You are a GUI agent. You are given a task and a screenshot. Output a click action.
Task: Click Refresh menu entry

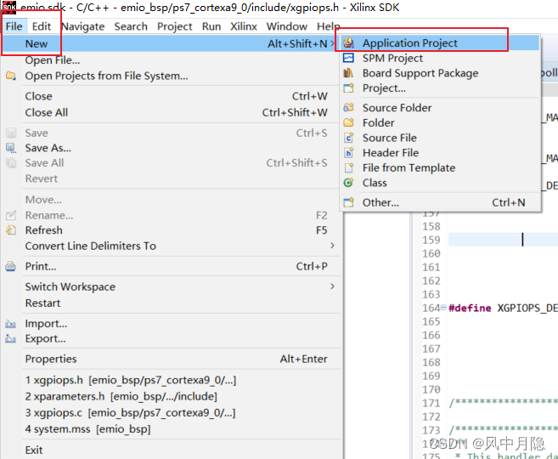point(170,230)
